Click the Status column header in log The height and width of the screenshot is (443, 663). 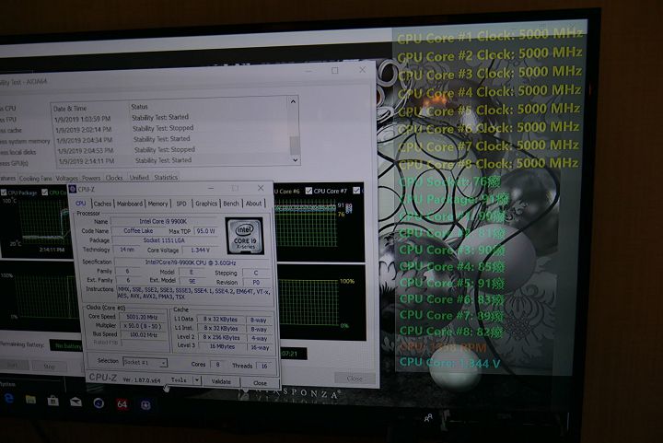(x=139, y=107)
